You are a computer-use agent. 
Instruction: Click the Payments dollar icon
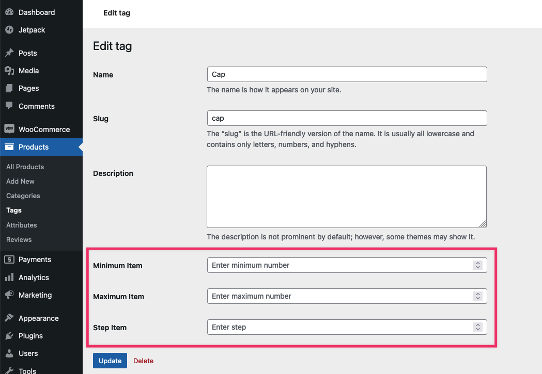pos(9,259)
